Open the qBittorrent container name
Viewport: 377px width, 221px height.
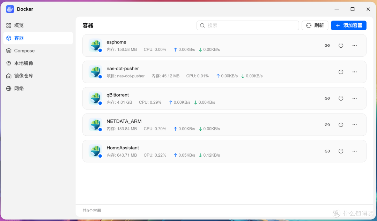pos(118,95)
